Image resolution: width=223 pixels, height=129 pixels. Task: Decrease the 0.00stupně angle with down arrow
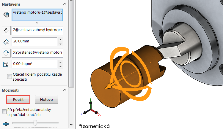[x=60, y=66]
